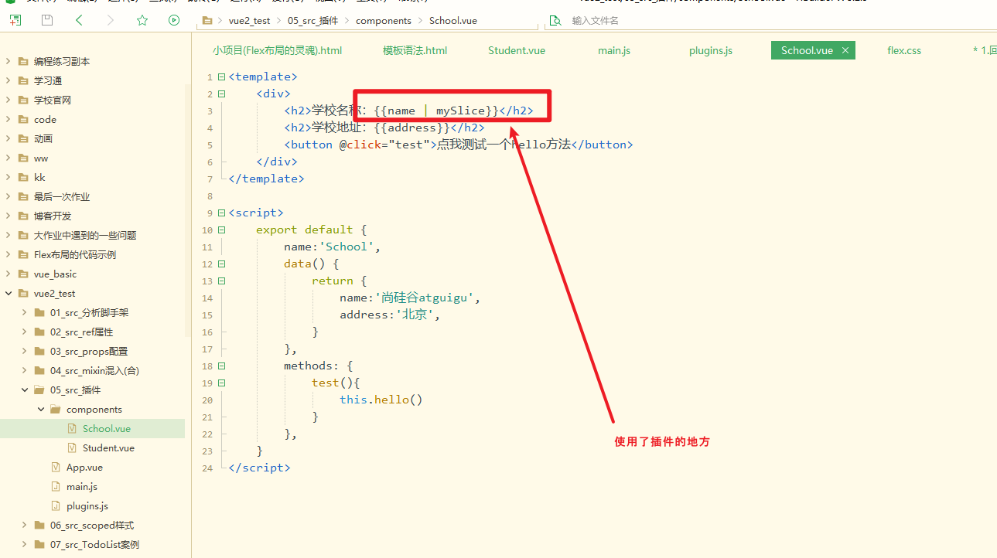Click the vue_basic folder icon
This screenshot has height=558, width=997.
click(x=23, y=274)
